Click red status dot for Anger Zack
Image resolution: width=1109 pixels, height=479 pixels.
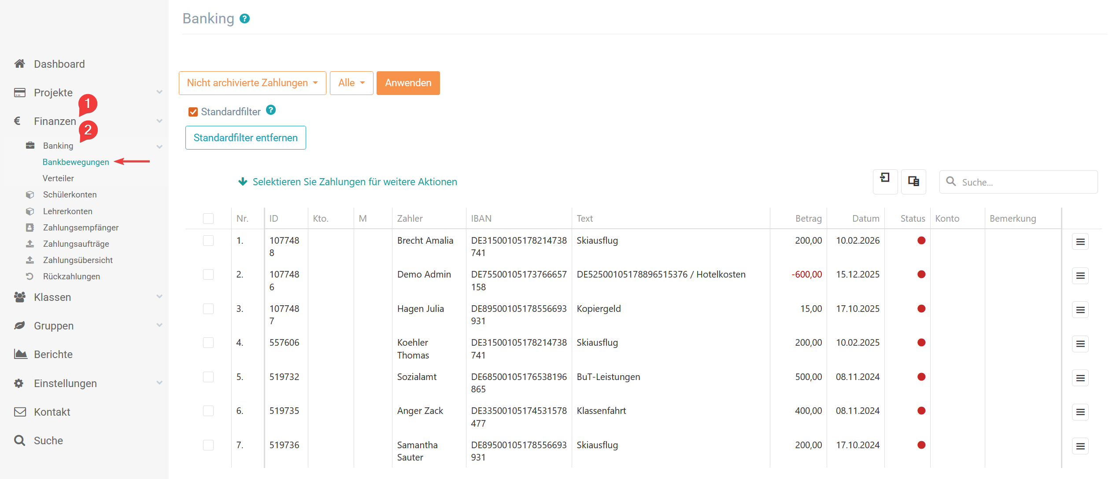[921, 411]
